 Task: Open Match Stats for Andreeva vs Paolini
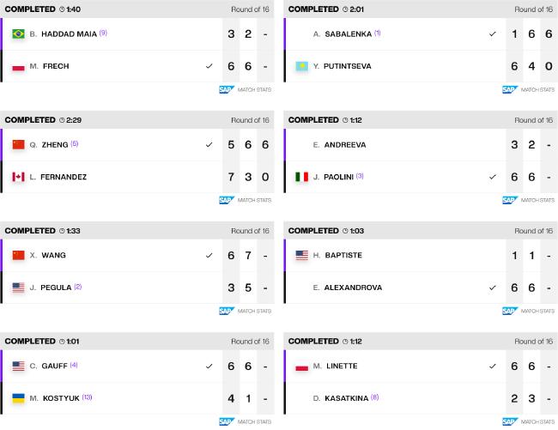point(537,200)
